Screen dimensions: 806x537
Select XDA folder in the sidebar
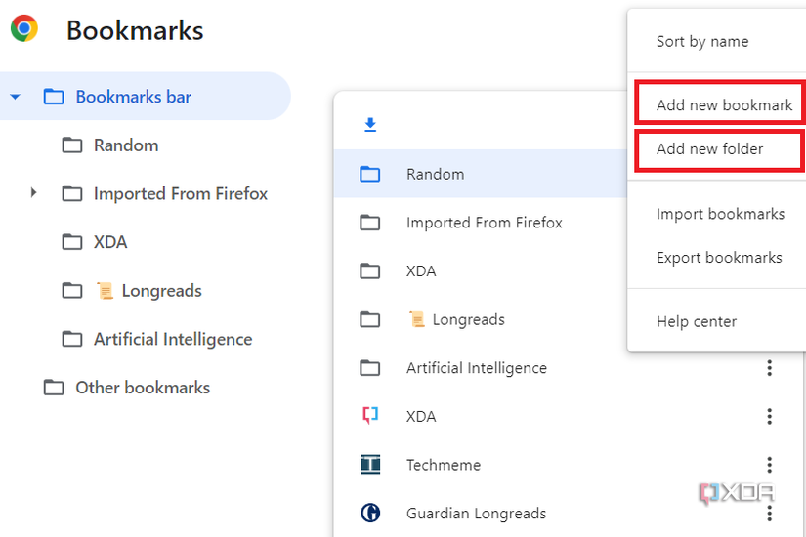coord(110,242)
